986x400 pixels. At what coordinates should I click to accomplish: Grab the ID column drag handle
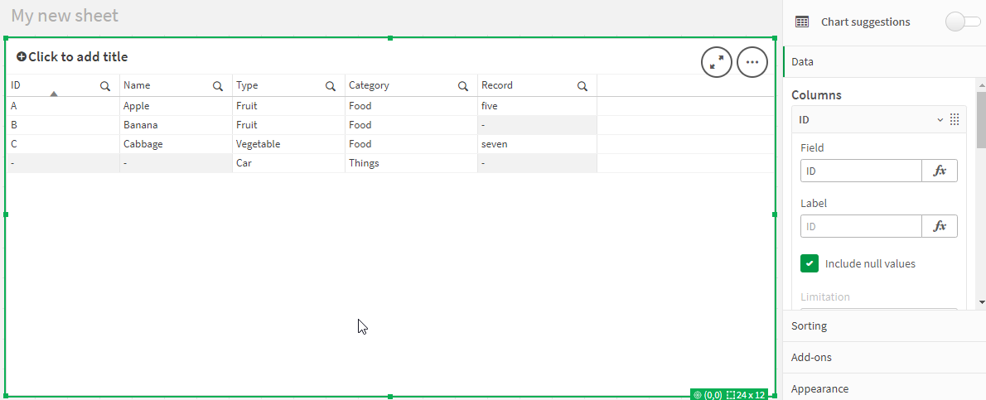955,120
